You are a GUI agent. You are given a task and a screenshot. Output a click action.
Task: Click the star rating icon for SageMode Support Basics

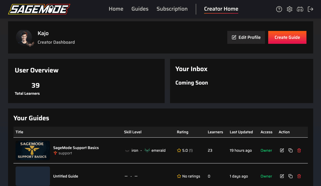point(179,150)
